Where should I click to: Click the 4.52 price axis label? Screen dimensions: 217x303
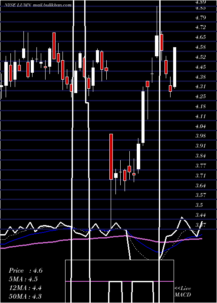[x=201, y=57]
